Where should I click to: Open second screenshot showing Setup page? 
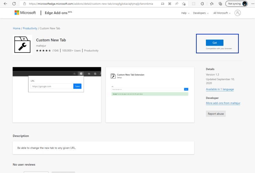click(x=150, y=95)
